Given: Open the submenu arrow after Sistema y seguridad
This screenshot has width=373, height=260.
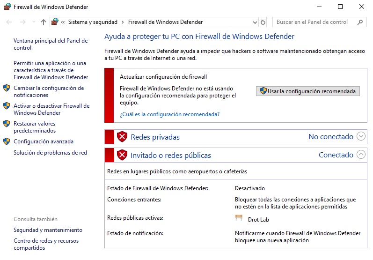Looking at the screenshot, I should [123, 22].
